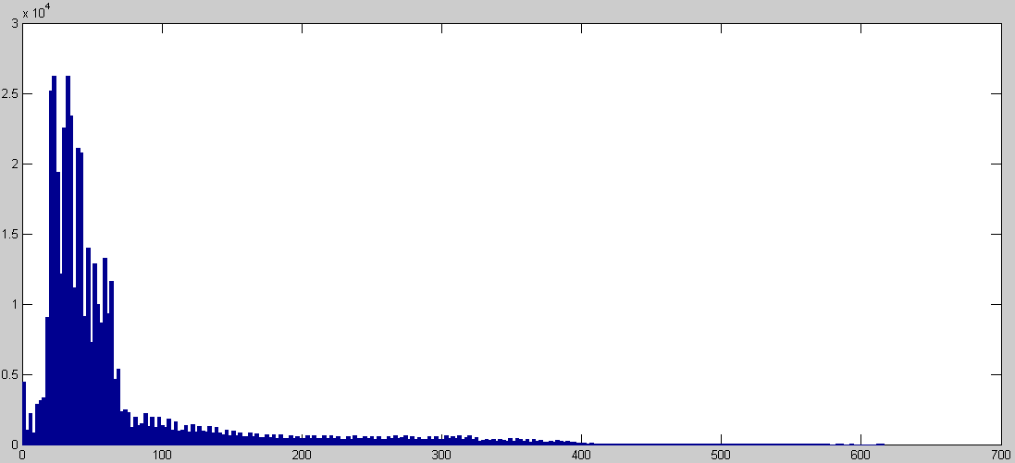Image resolution: width=1015 pixels, height=463 pixels.
Task: Click the y-axis tick label 2.5
Action: pyautogui.click(x=10, y=94)
